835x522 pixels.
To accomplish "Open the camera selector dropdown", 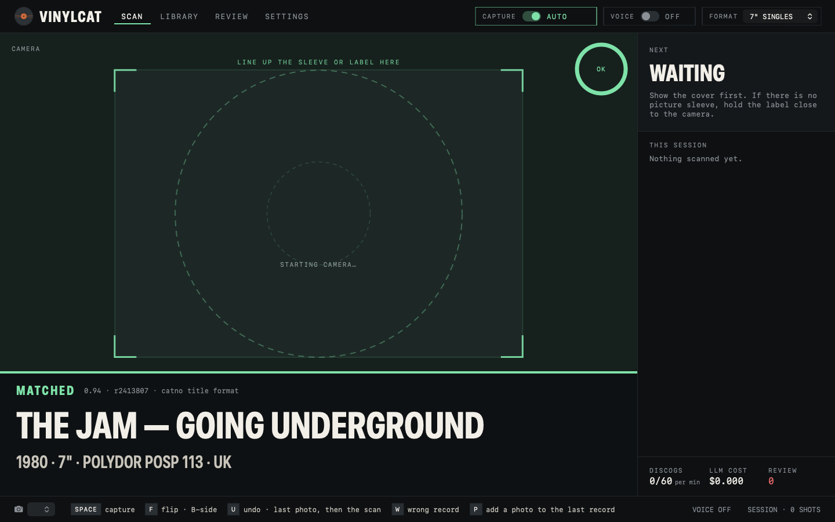I will 41,509.
